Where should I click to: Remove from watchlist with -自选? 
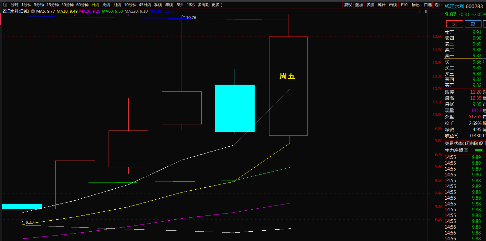tap(427, 5)
